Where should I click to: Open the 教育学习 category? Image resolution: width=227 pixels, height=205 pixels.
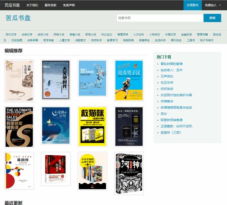tap(112, 40)
